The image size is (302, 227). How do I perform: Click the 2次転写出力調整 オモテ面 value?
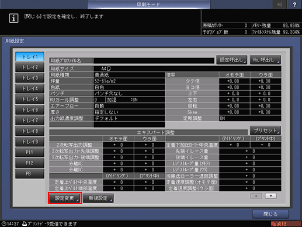point(118,145)
